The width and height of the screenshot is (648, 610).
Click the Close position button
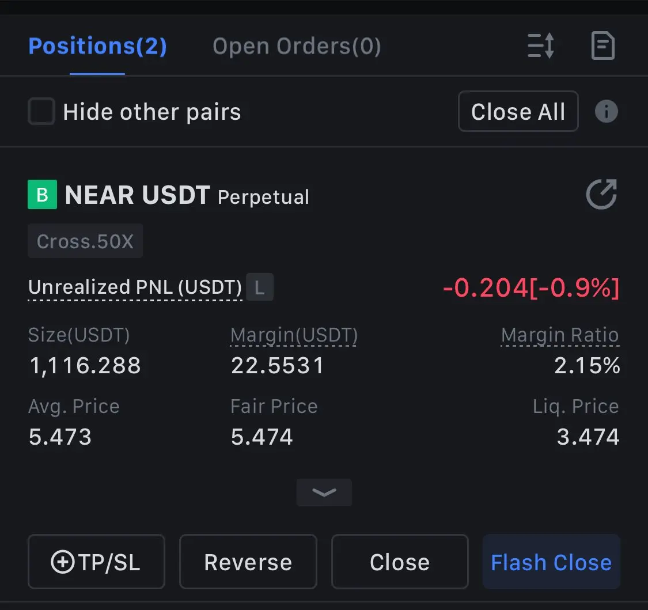(x=400, y=562)
